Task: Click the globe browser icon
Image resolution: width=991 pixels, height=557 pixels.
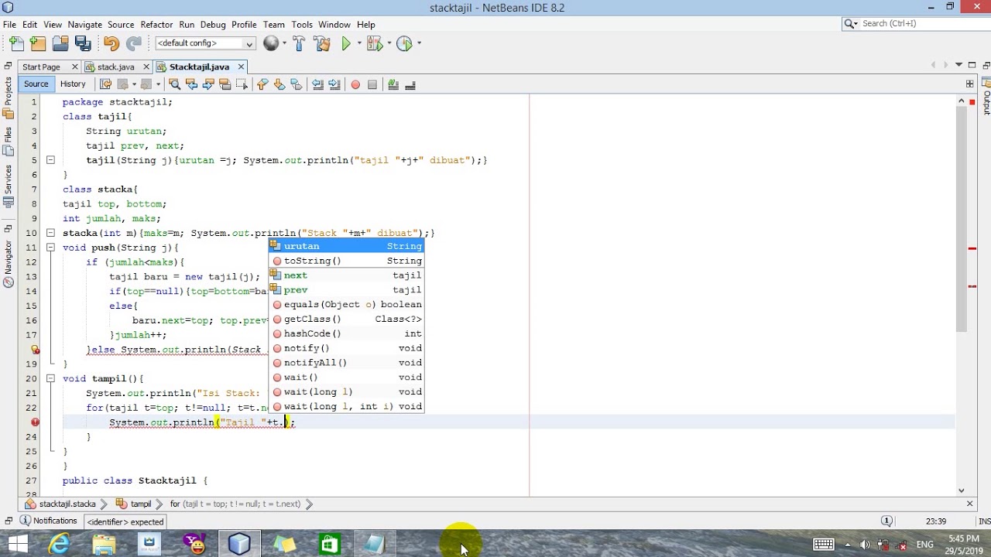Action: [270, 44]
